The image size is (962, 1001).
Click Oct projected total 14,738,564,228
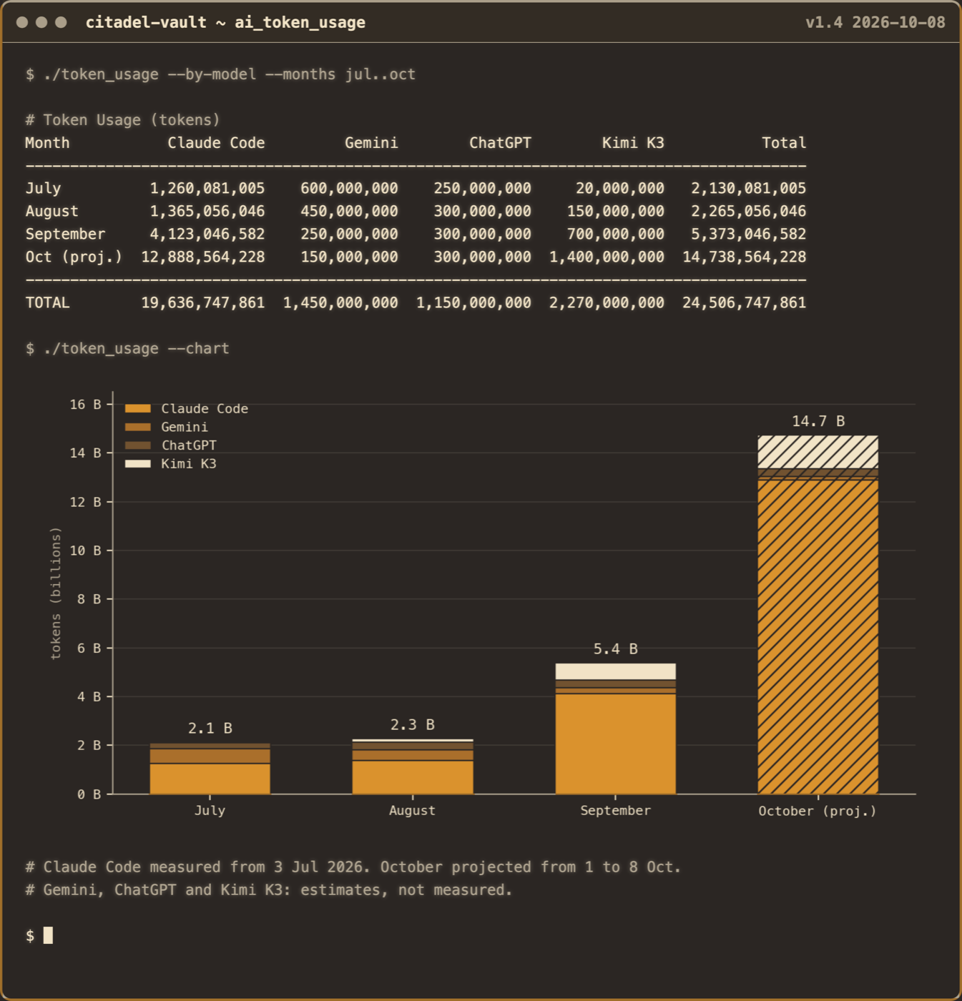pos(744,257)
